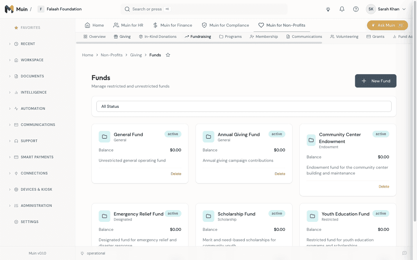This screenshot has width=417, height=260.
Task: Click the Muin logo icon
Action: tap(9, 9)
